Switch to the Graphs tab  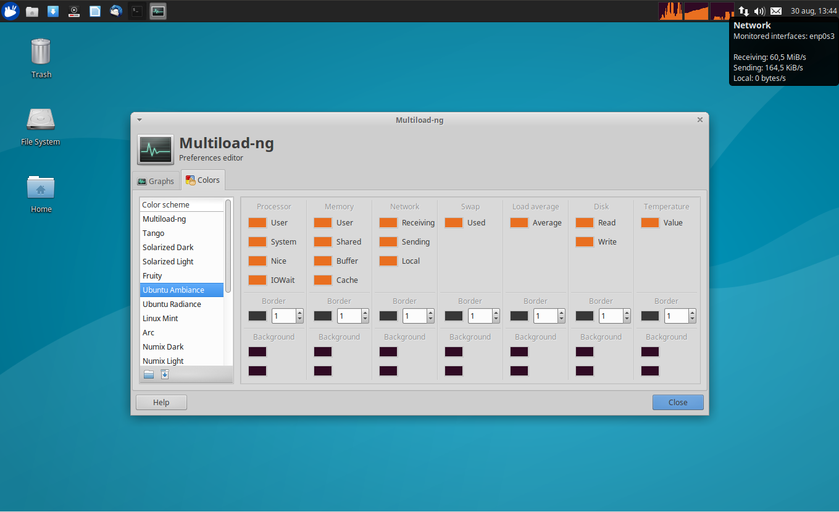tap(156, 180)
